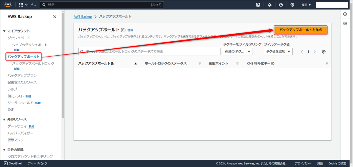Open the region selector 東京

[306, 5]
